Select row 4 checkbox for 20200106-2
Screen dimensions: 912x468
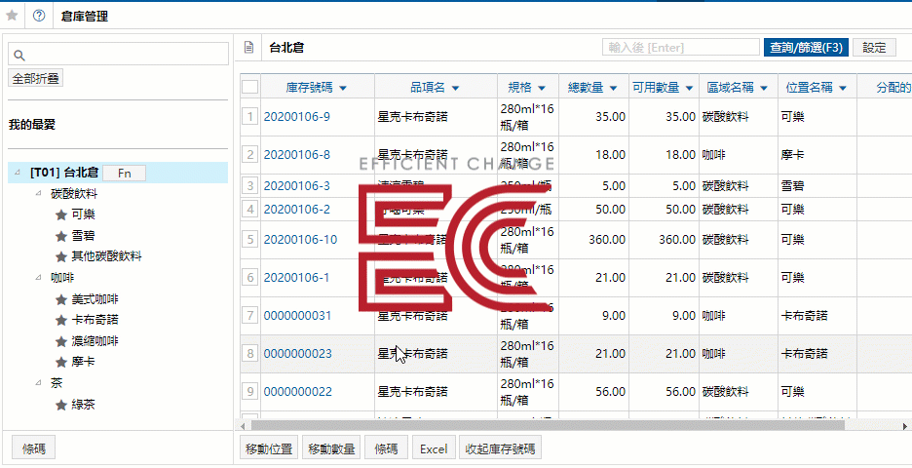(250, 209)
